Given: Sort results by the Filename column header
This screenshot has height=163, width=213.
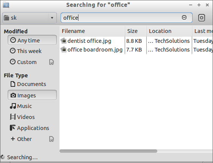Looking at the screenshot, I should click(92, 31).
